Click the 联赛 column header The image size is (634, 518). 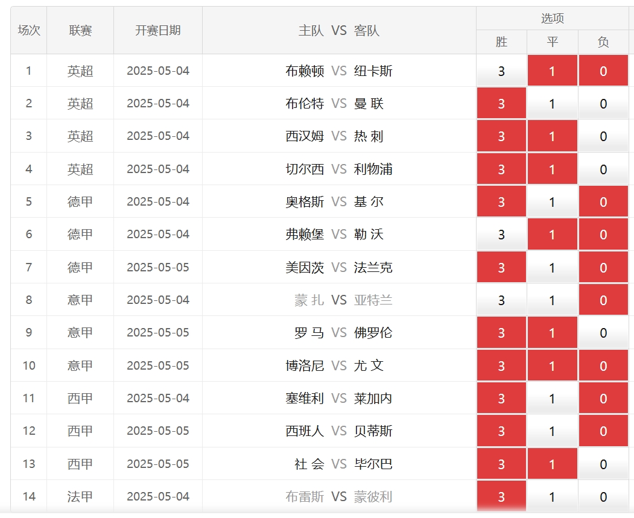[x=80, y=30]
